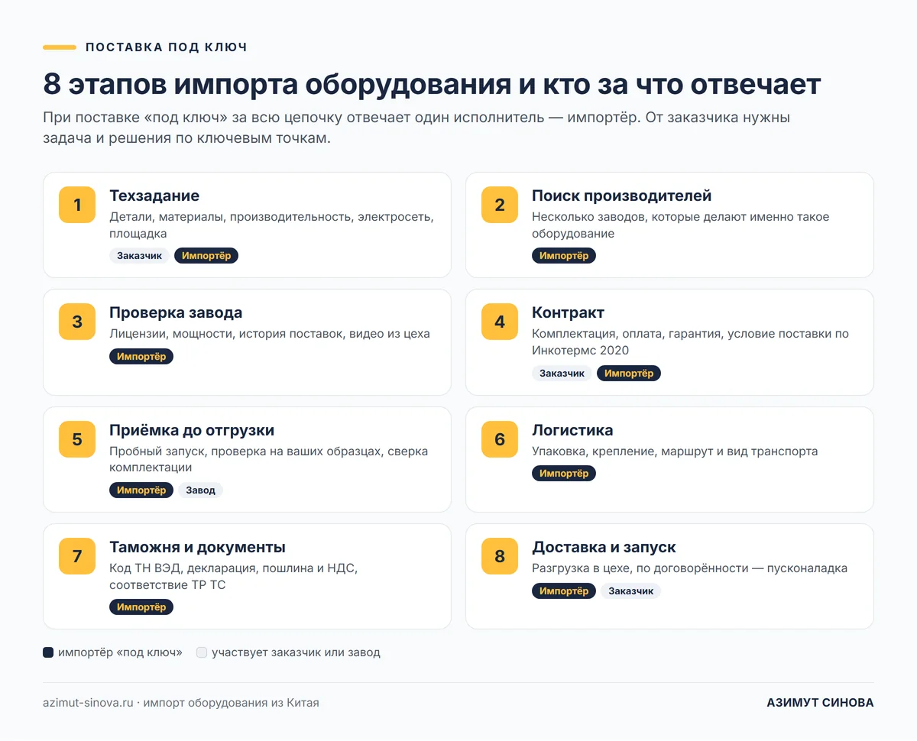Click the Импортёр tag in Контракт card
The height and width of the screenshot is (741, 917).
pos(629,374)
